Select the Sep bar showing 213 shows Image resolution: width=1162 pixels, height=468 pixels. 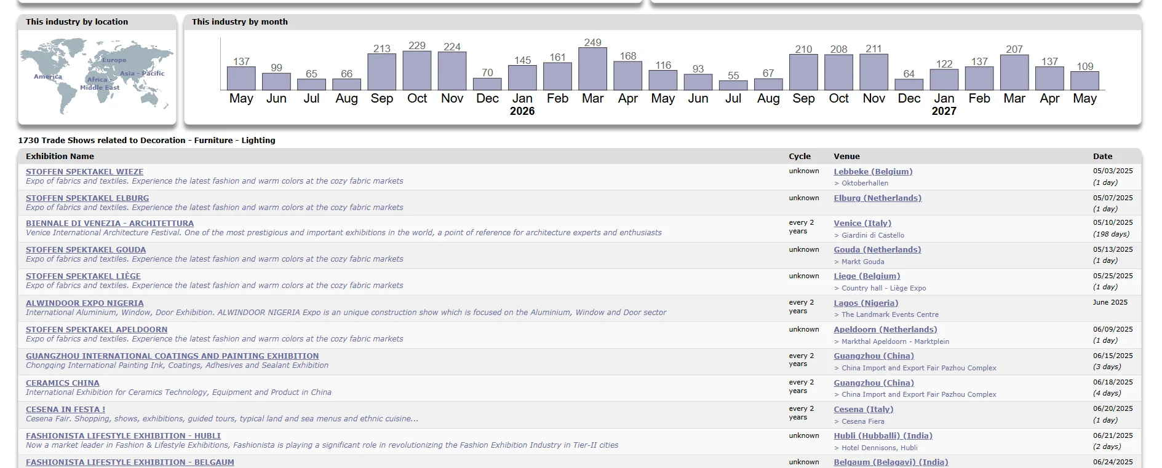point(381,72)
